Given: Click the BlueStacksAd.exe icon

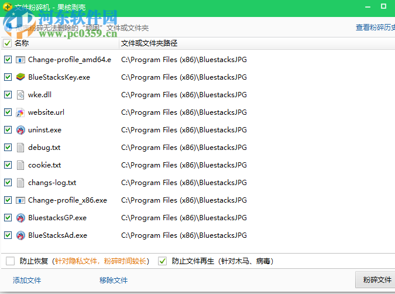Looking at the screenshot, I should (20, 235).
